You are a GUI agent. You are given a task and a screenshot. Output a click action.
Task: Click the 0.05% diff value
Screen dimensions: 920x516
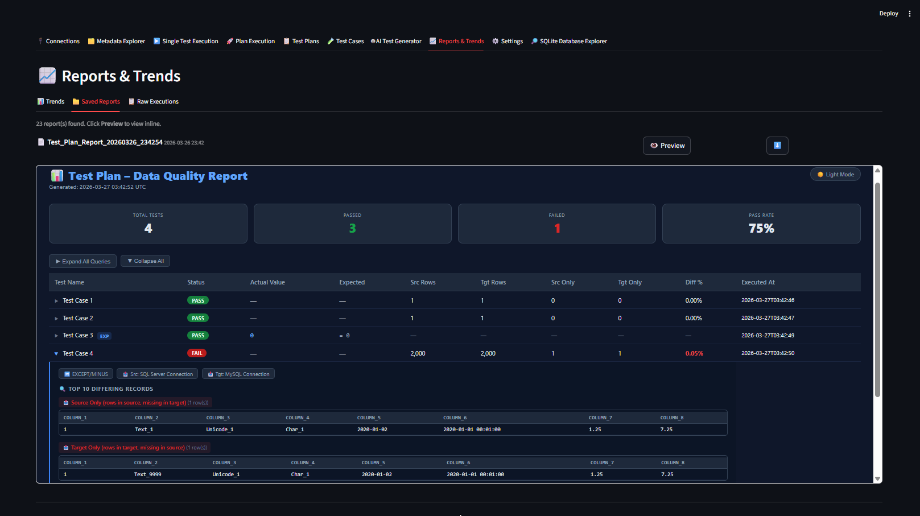694,353
